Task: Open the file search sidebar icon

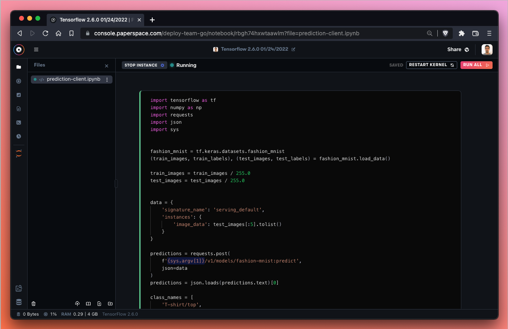Action: click(x=19, y=109)
